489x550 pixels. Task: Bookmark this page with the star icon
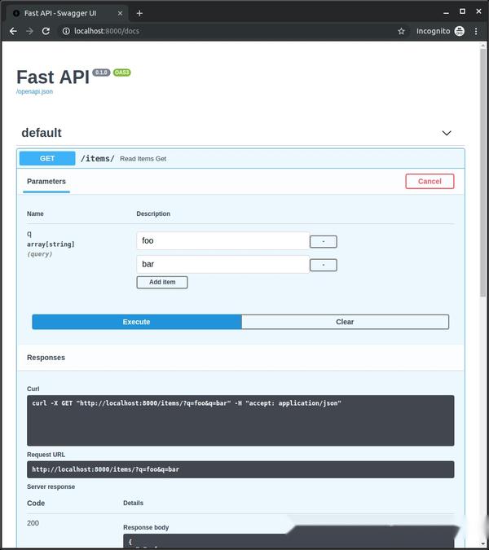pos(401,31)
